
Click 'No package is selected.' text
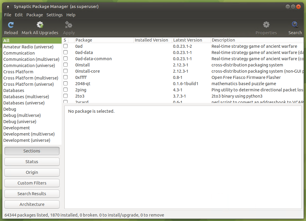pos(91,111)
